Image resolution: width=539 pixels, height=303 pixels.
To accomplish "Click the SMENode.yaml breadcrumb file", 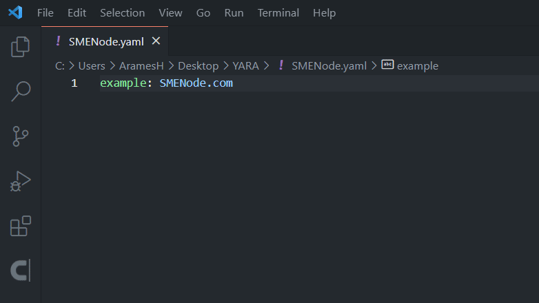I will 329,66.
